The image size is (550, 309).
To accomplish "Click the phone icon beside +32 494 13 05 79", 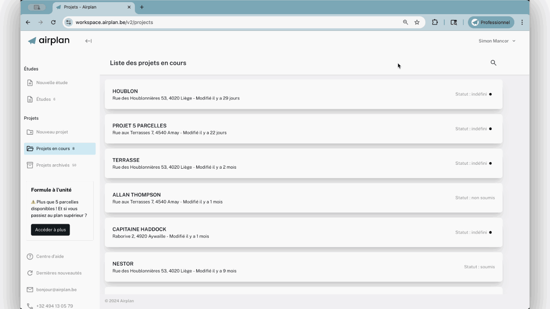I will coord(30,306).
